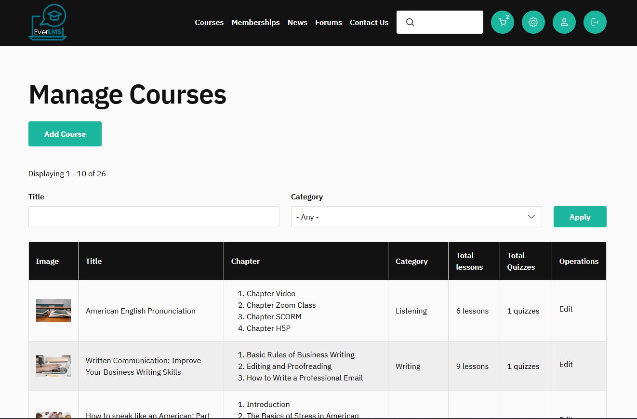The height and width of the screenshot is (419, 637).
Task: Open the News navigation link
Action: click(297, 23)
